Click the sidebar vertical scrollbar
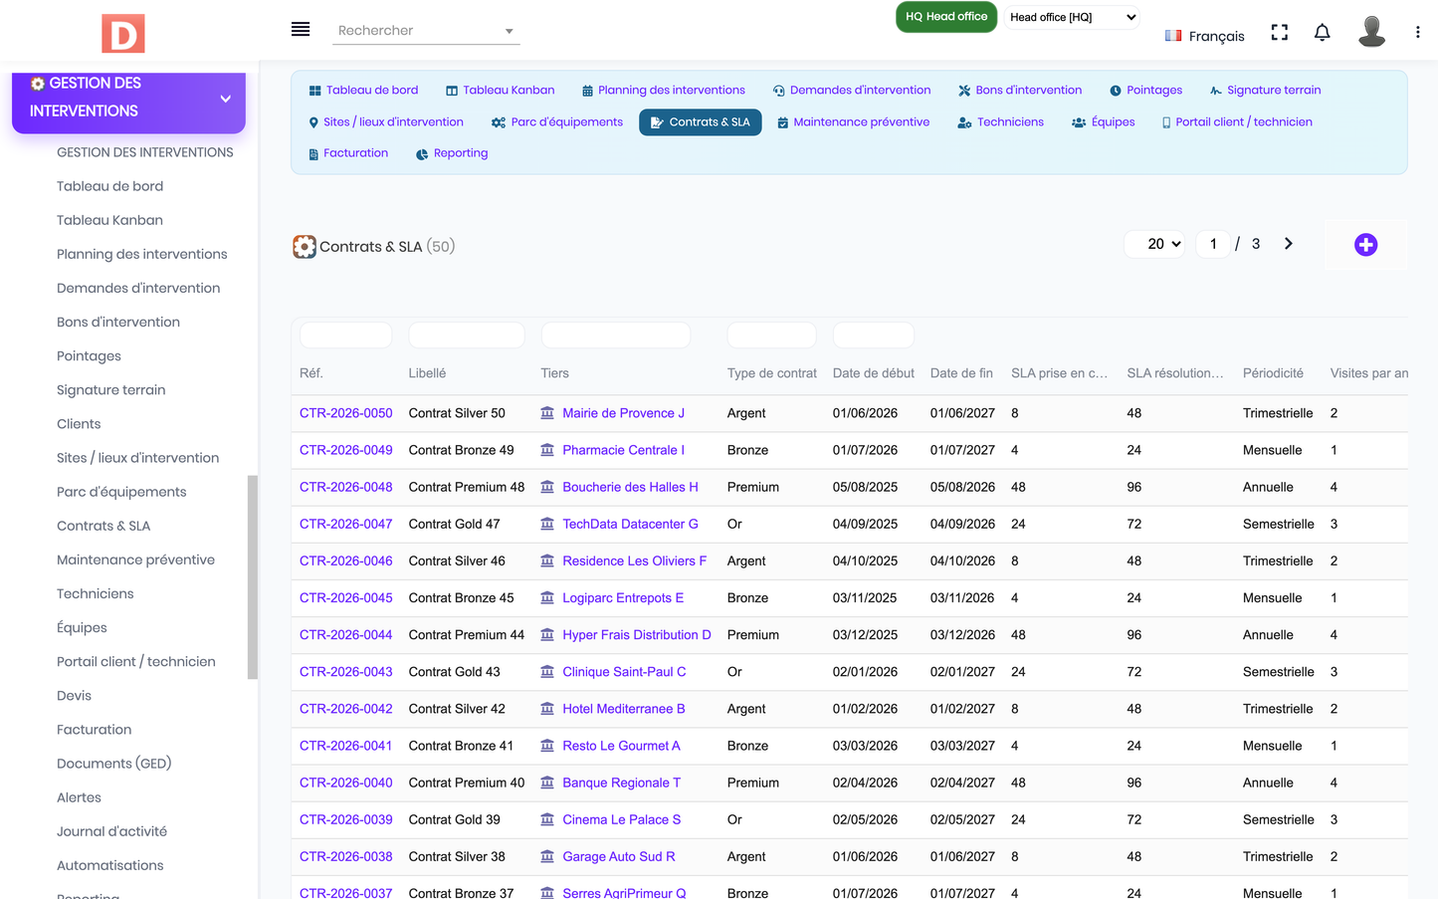The height and width of the screenshot is (899, 1438). pyautogui.click(x=253, y=577)
